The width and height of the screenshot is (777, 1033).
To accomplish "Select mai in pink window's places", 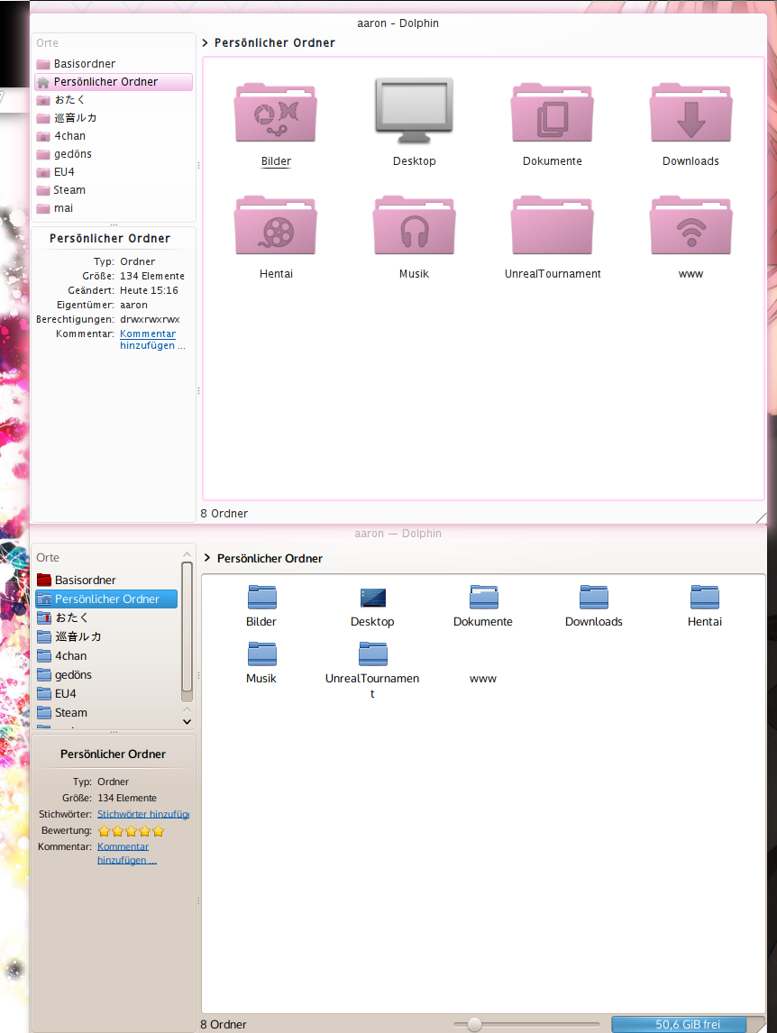I will pyautogui.click(x=114, y=208).
